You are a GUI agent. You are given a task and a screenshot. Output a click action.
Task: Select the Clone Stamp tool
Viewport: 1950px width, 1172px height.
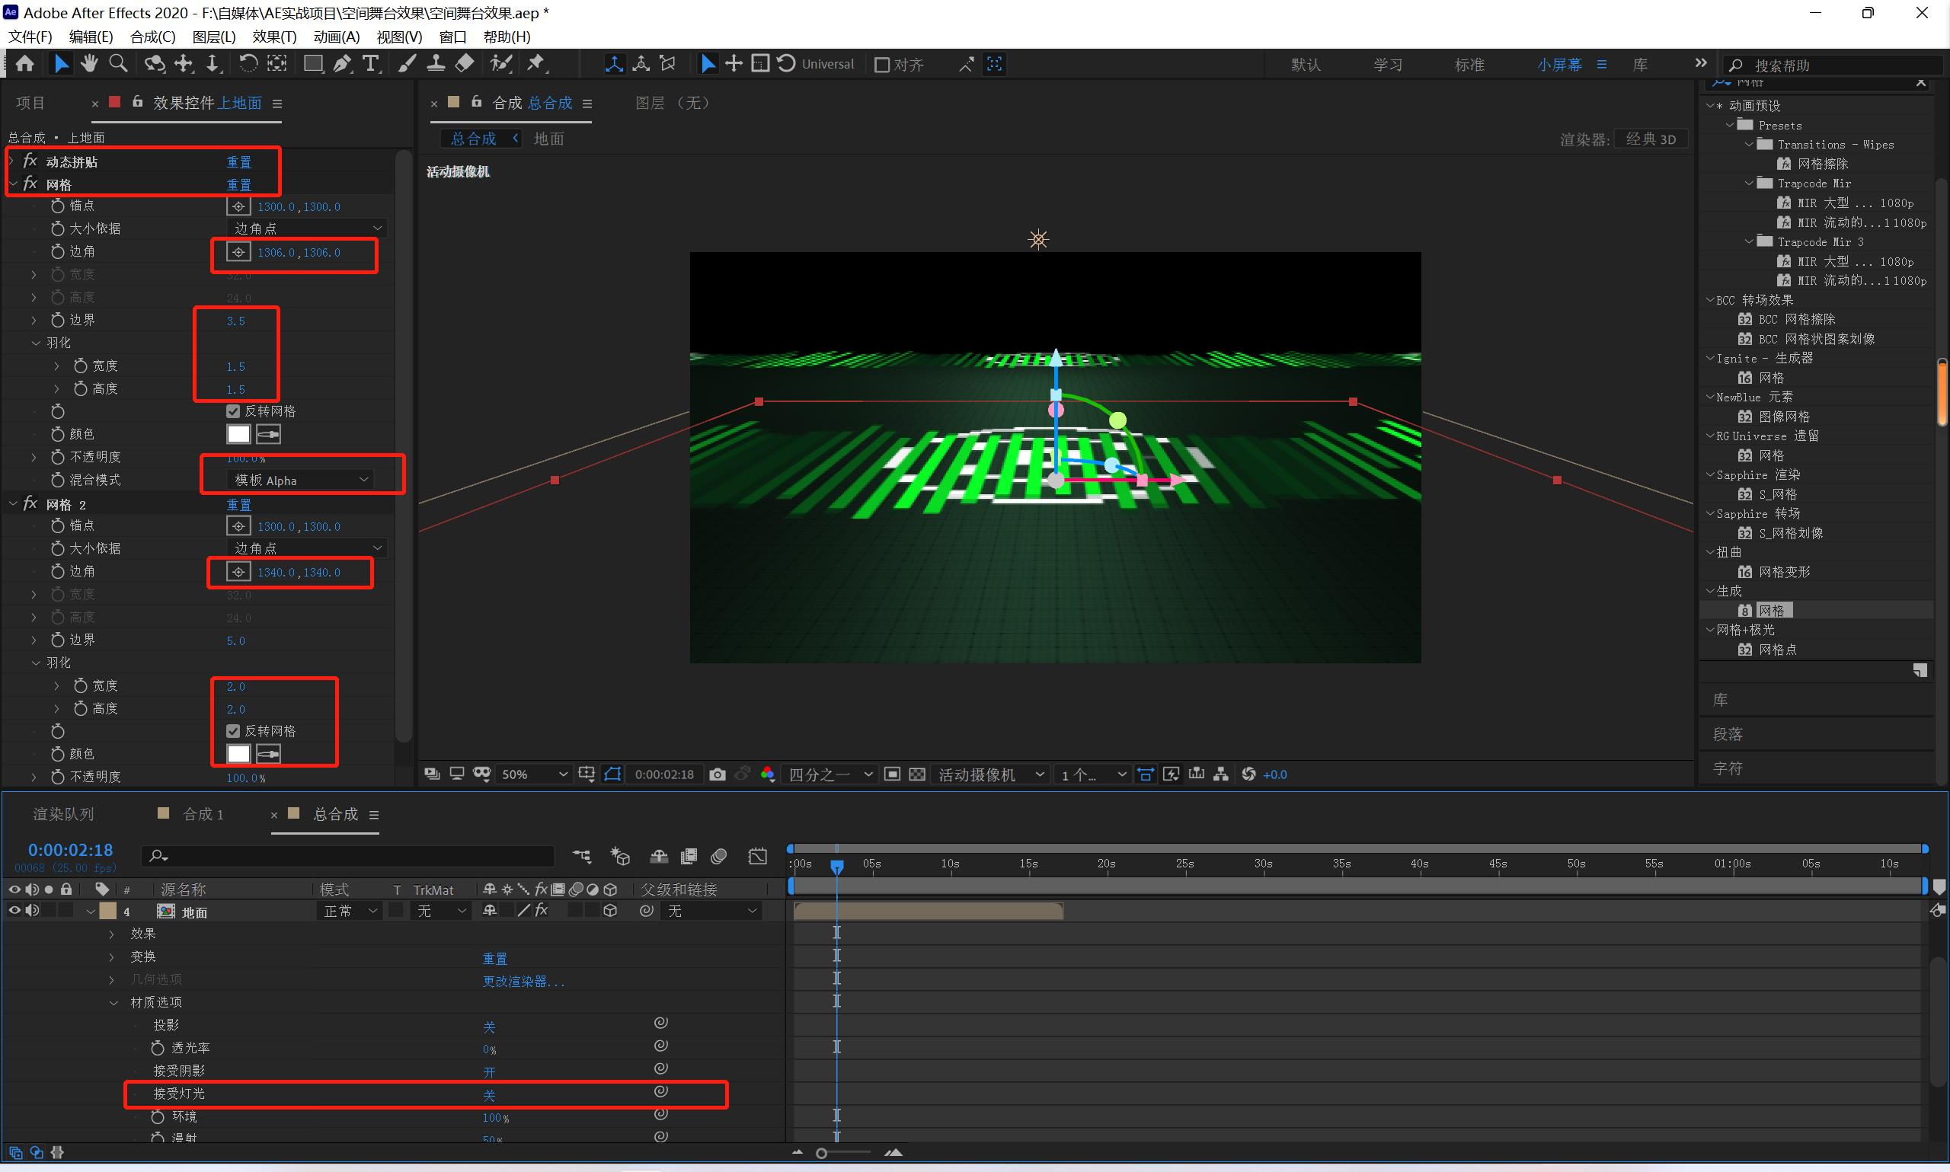point(435,64)
